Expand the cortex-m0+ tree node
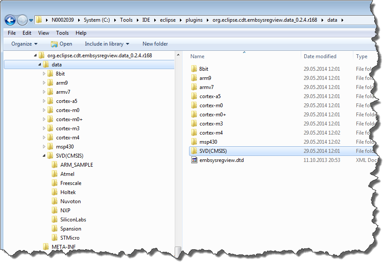This screenshot has width=389, height=267. click(44, 119)
